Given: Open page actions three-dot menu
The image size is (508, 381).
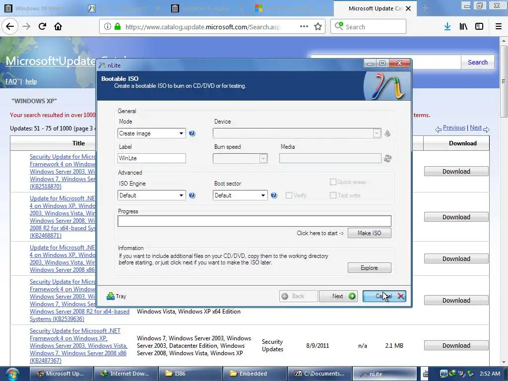Looking at the screenshot, I should point(304,27).
